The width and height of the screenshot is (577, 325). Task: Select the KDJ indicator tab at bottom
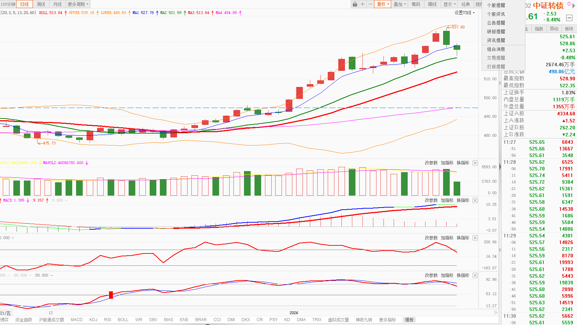(93, 320)
